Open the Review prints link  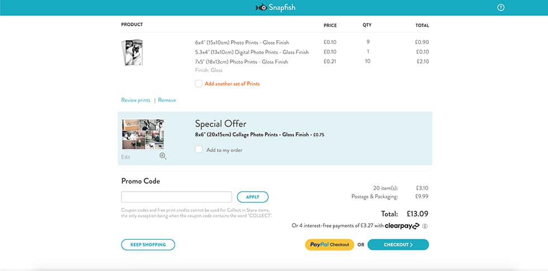click(136, 100)
